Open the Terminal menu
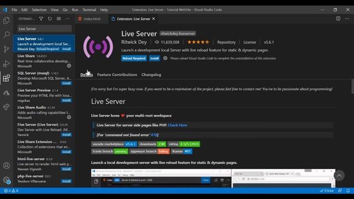Viewport: 354px width, 199px height. [89, 10]
